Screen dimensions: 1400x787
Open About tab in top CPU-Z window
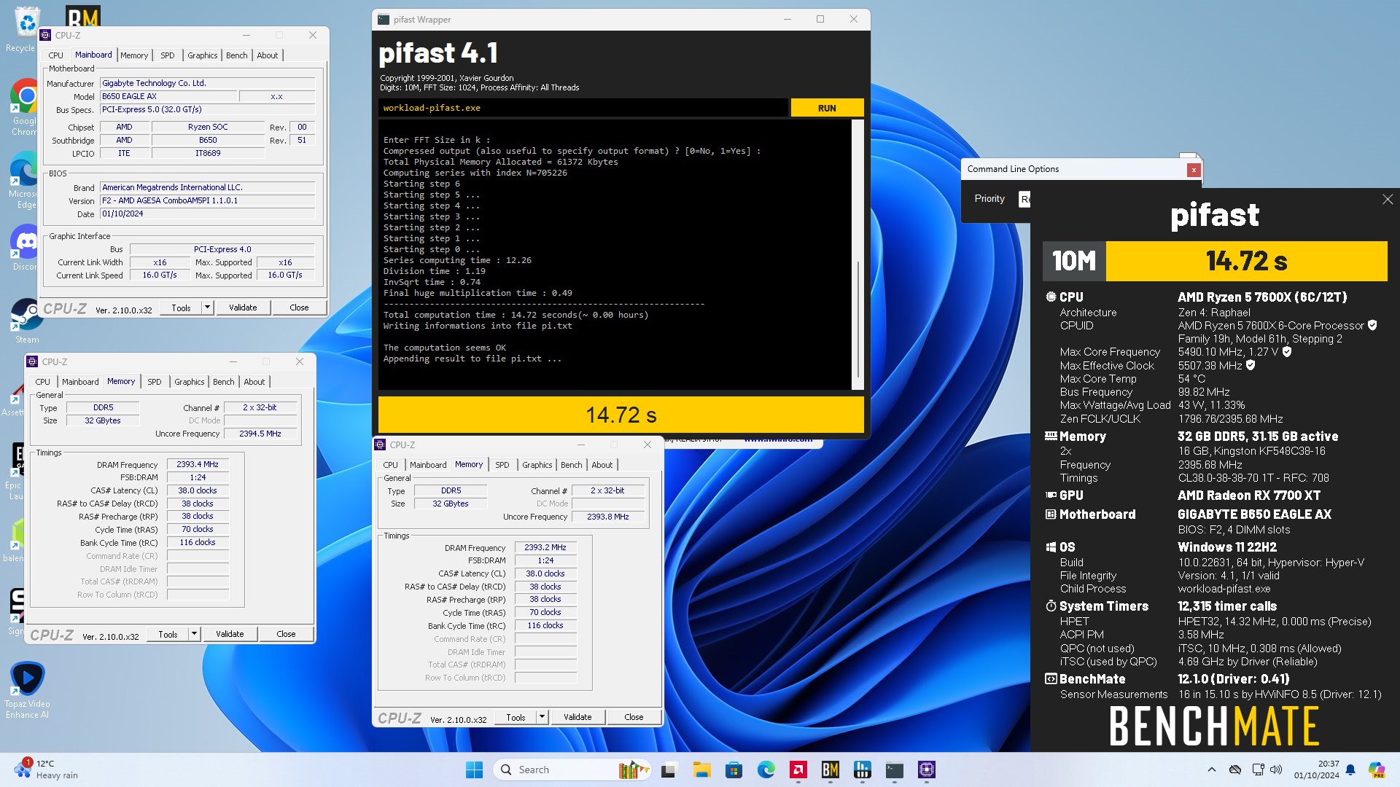pyautogui.click(x=268, y=55)
